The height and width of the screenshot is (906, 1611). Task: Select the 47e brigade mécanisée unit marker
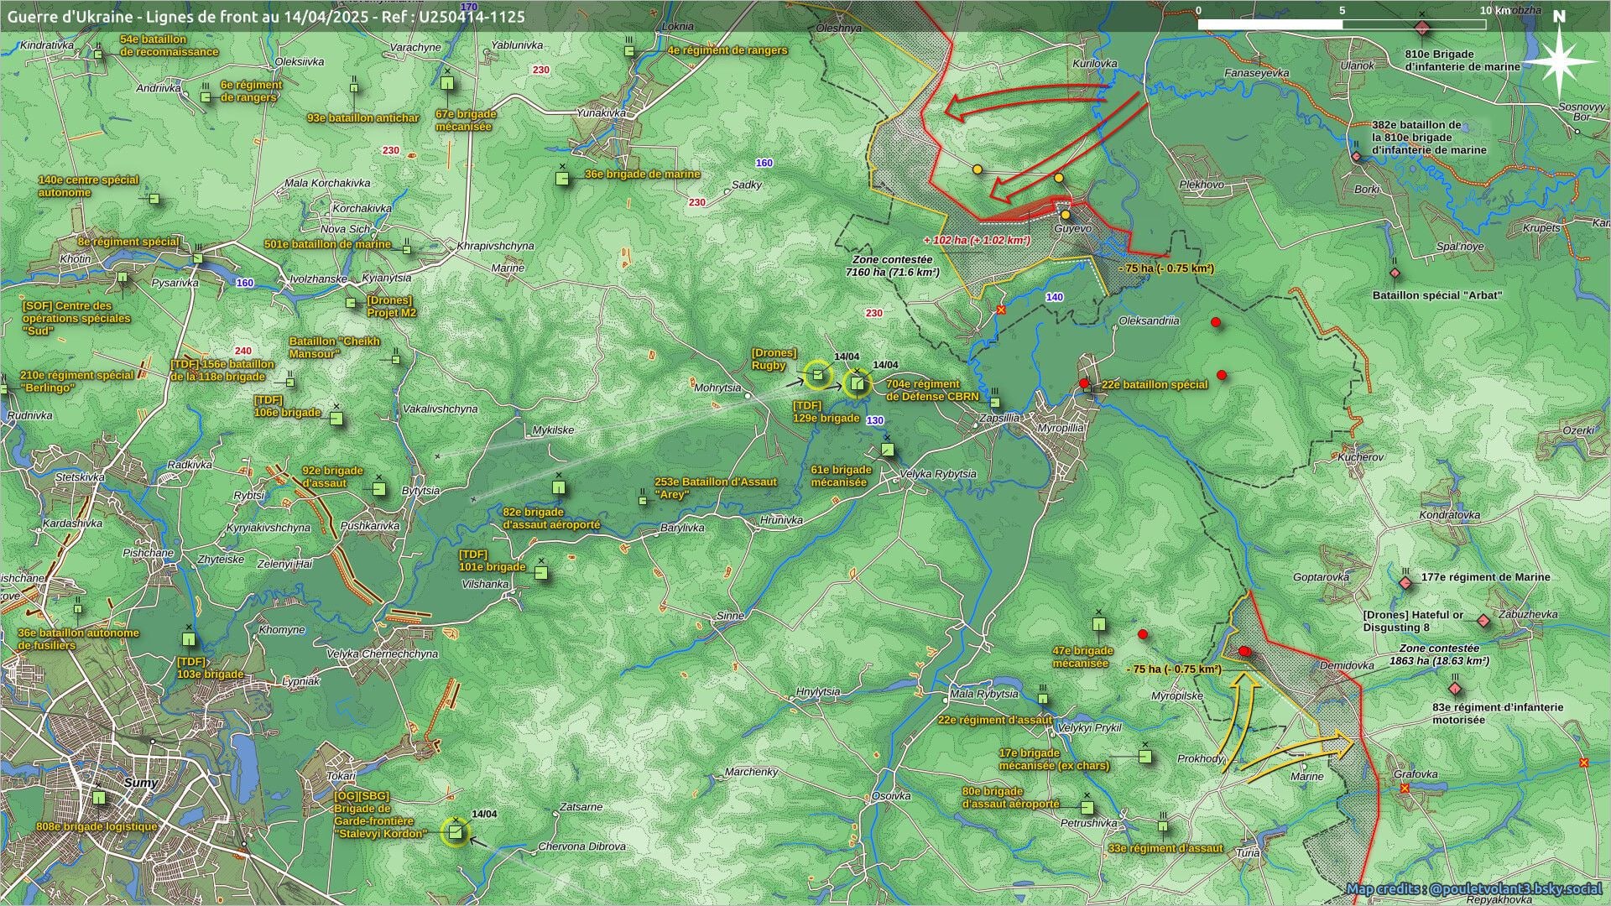(x=1098, y=624)
